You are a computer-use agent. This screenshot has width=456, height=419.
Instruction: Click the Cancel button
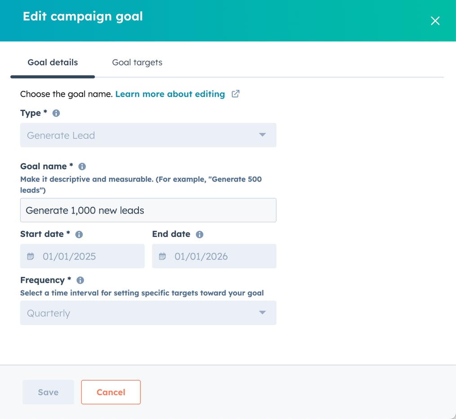(x=111, y=392)
